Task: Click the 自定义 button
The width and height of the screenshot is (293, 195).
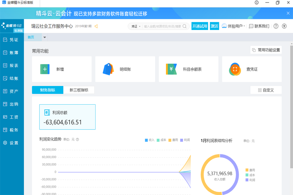Action: tap(266, 90)
